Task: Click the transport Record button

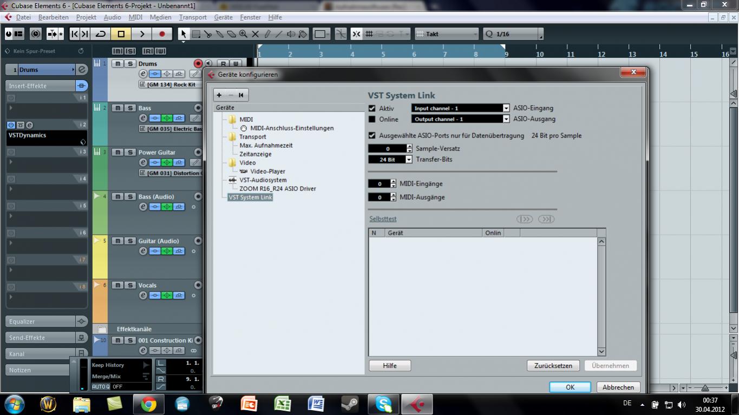Action: click(162, 34)
